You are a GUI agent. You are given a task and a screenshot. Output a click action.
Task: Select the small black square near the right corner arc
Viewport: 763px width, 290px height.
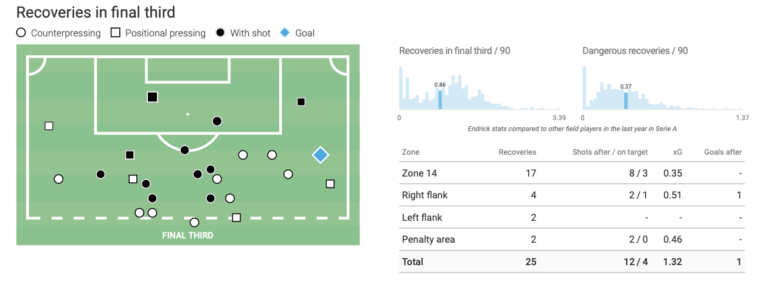pyautogui.click(x=301, y=102)
